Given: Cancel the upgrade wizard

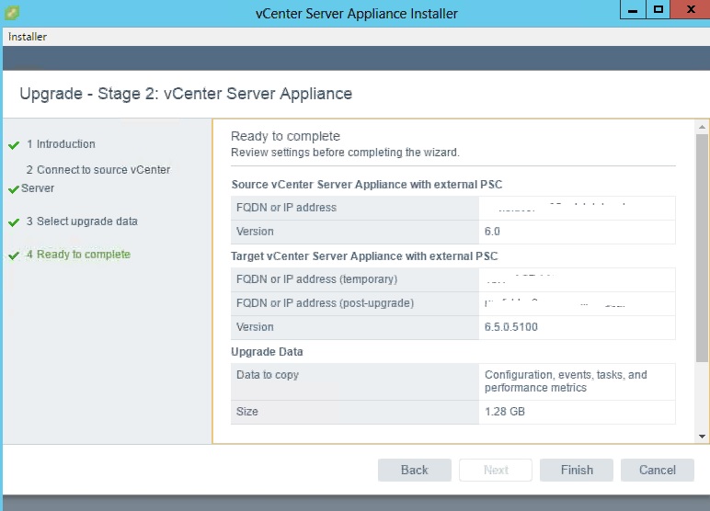Looking at the screenshot, I should coord(658,470).
